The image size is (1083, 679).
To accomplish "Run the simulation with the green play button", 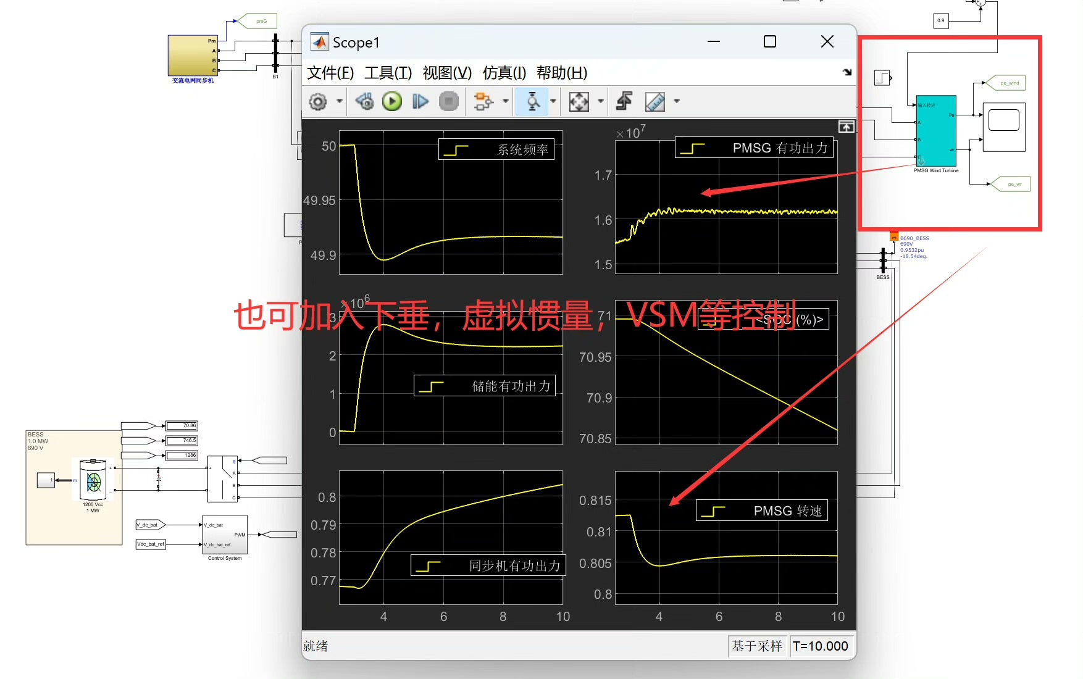I will pyautogui.click(x=392, y=102).
